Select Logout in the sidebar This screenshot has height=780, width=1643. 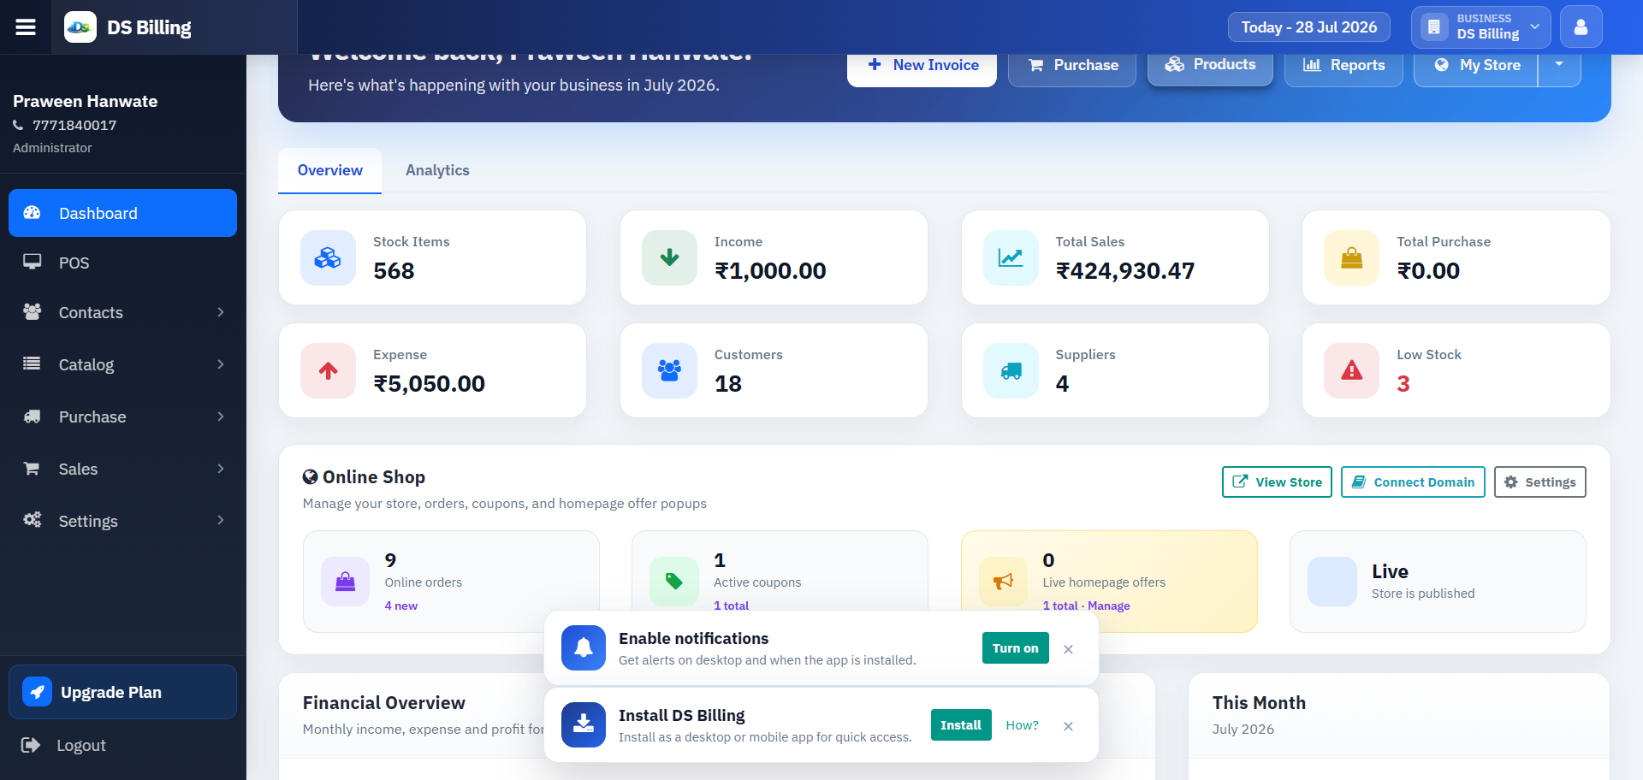click(x=123, y=745)
